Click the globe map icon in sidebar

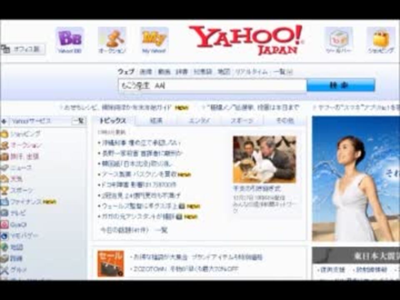tap(4, 247)
